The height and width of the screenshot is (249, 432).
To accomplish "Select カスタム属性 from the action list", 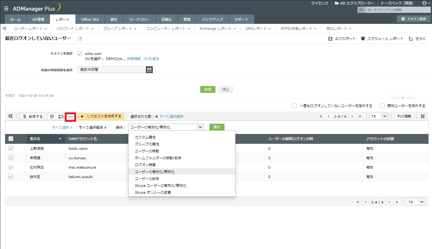I will [x=145, y=137].
